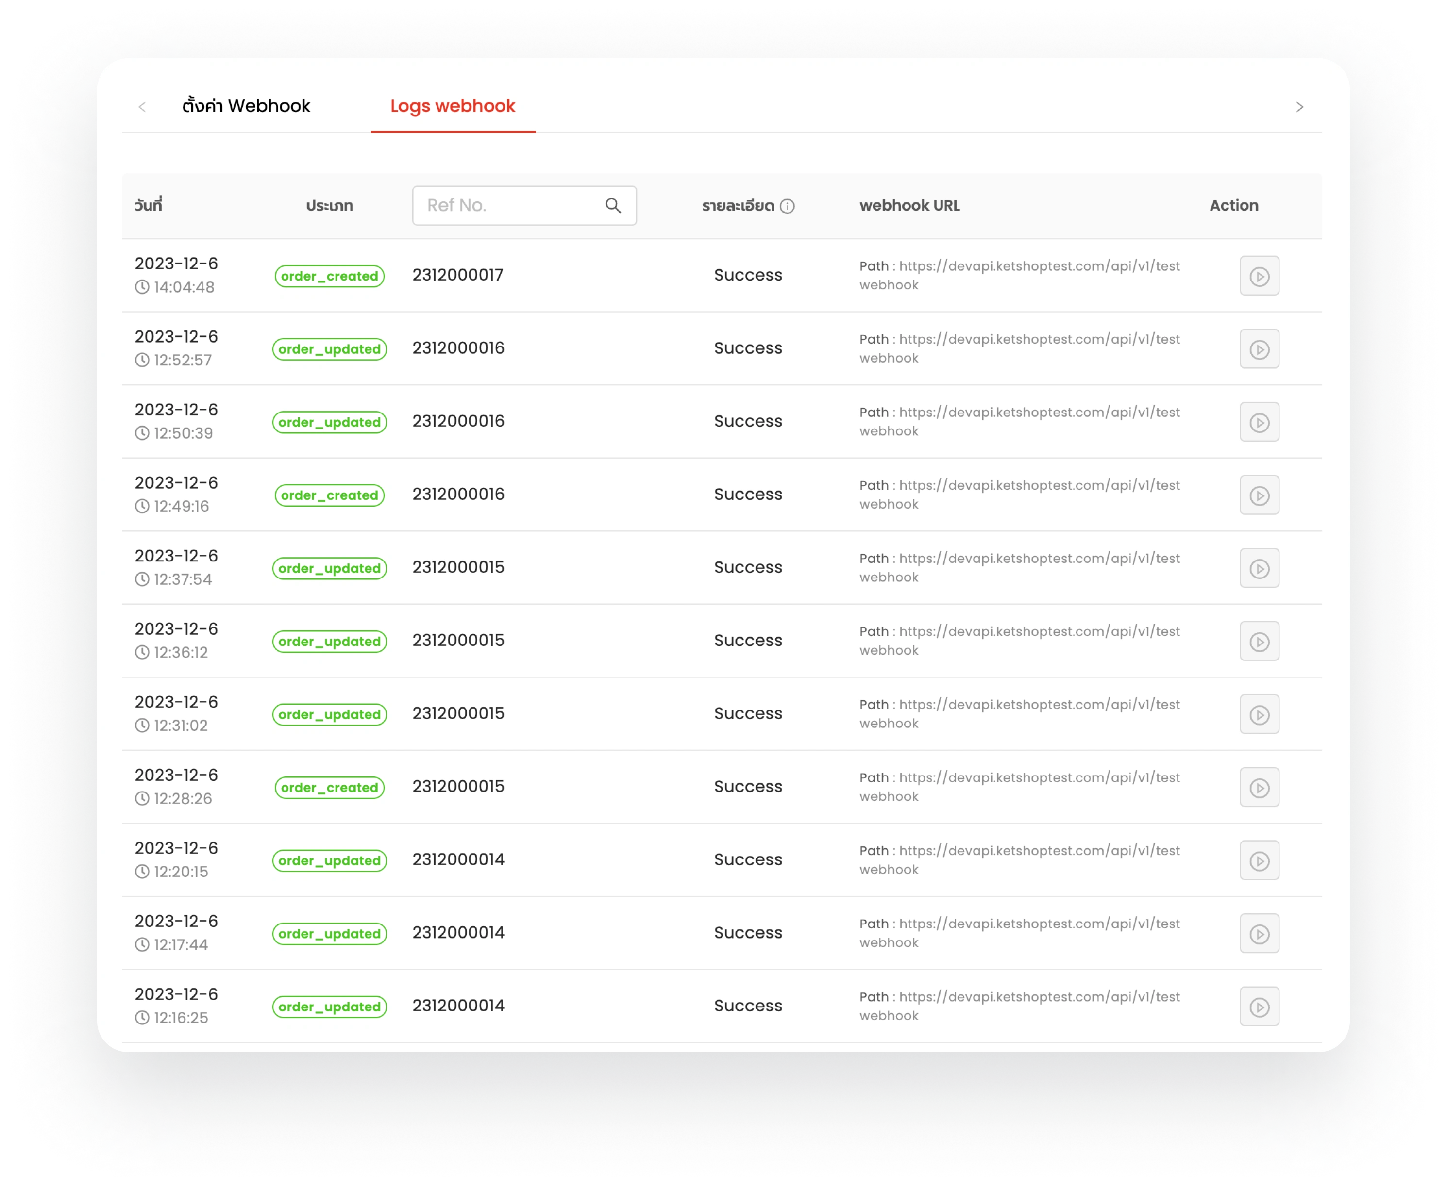1447x1188 pixels.
Task: Click ref 2312000016 in 12:49:16 row
Action: 458,494
